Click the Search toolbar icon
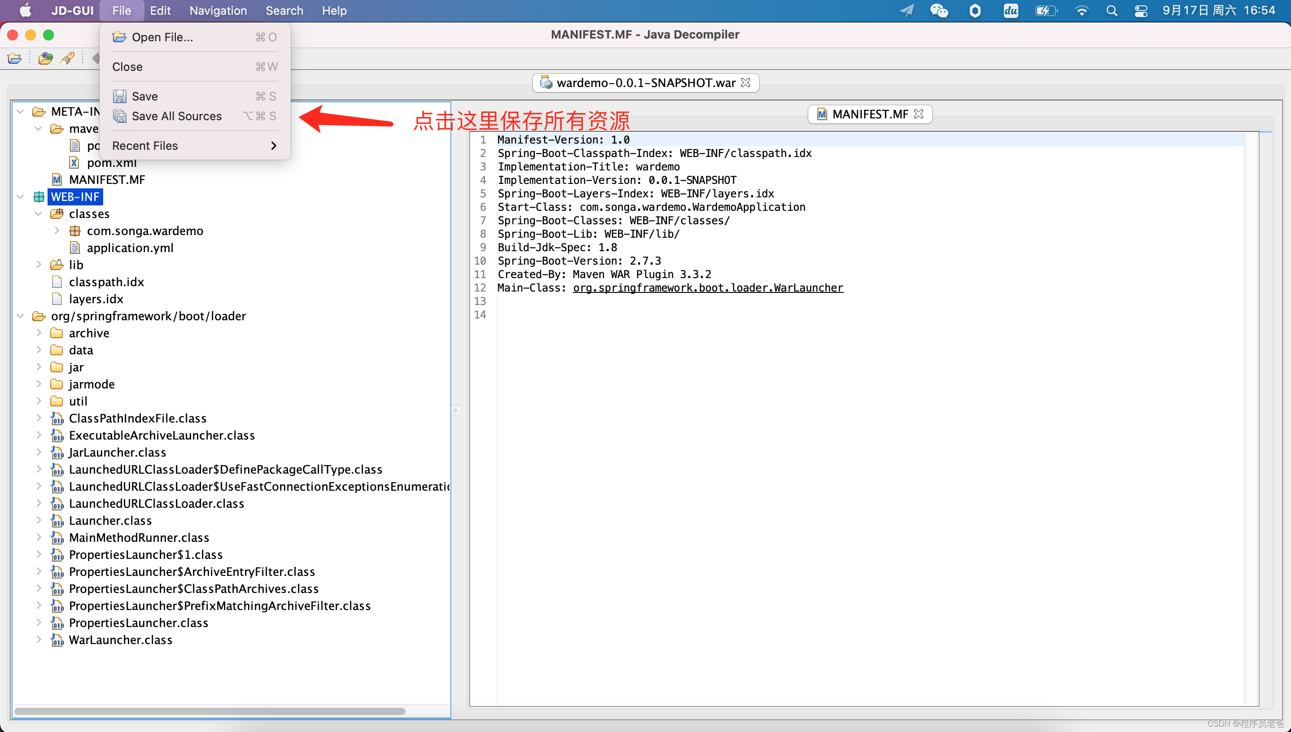This screenshot has width=1291, height=732. tap(67, 59)
